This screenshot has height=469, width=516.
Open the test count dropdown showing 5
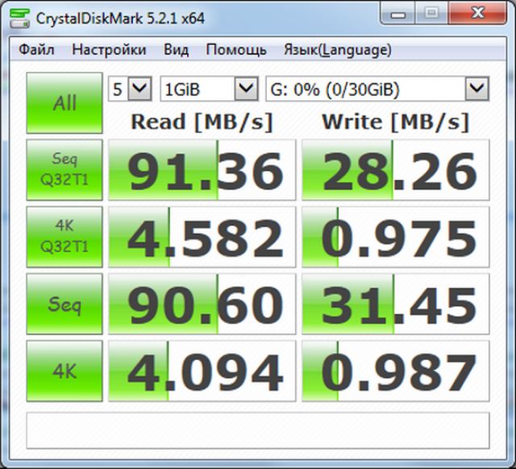[x=131, y=89]
